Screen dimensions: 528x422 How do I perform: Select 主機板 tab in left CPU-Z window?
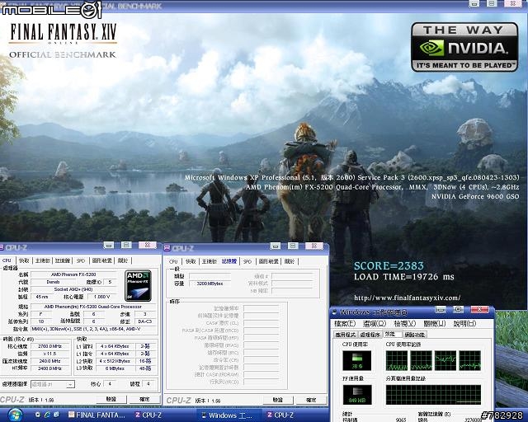pos(43,260)
